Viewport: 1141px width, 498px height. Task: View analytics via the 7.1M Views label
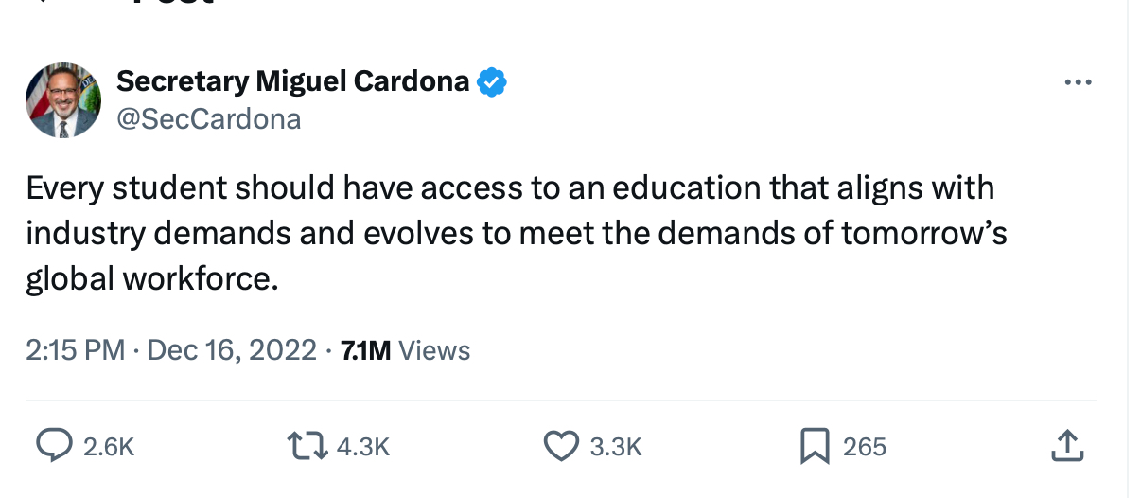[405, 350]
